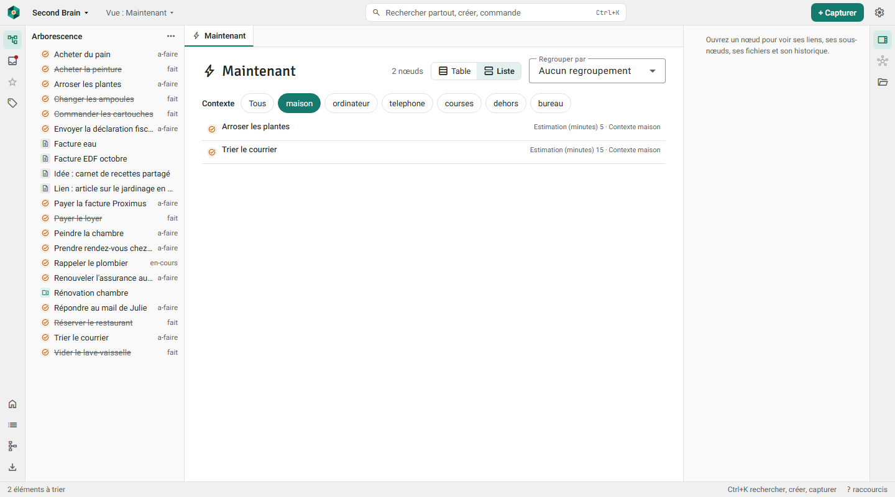This screenshot has width=895, height=497.
Task: Open Trier le courrier row in list
Action: (434, 152)
